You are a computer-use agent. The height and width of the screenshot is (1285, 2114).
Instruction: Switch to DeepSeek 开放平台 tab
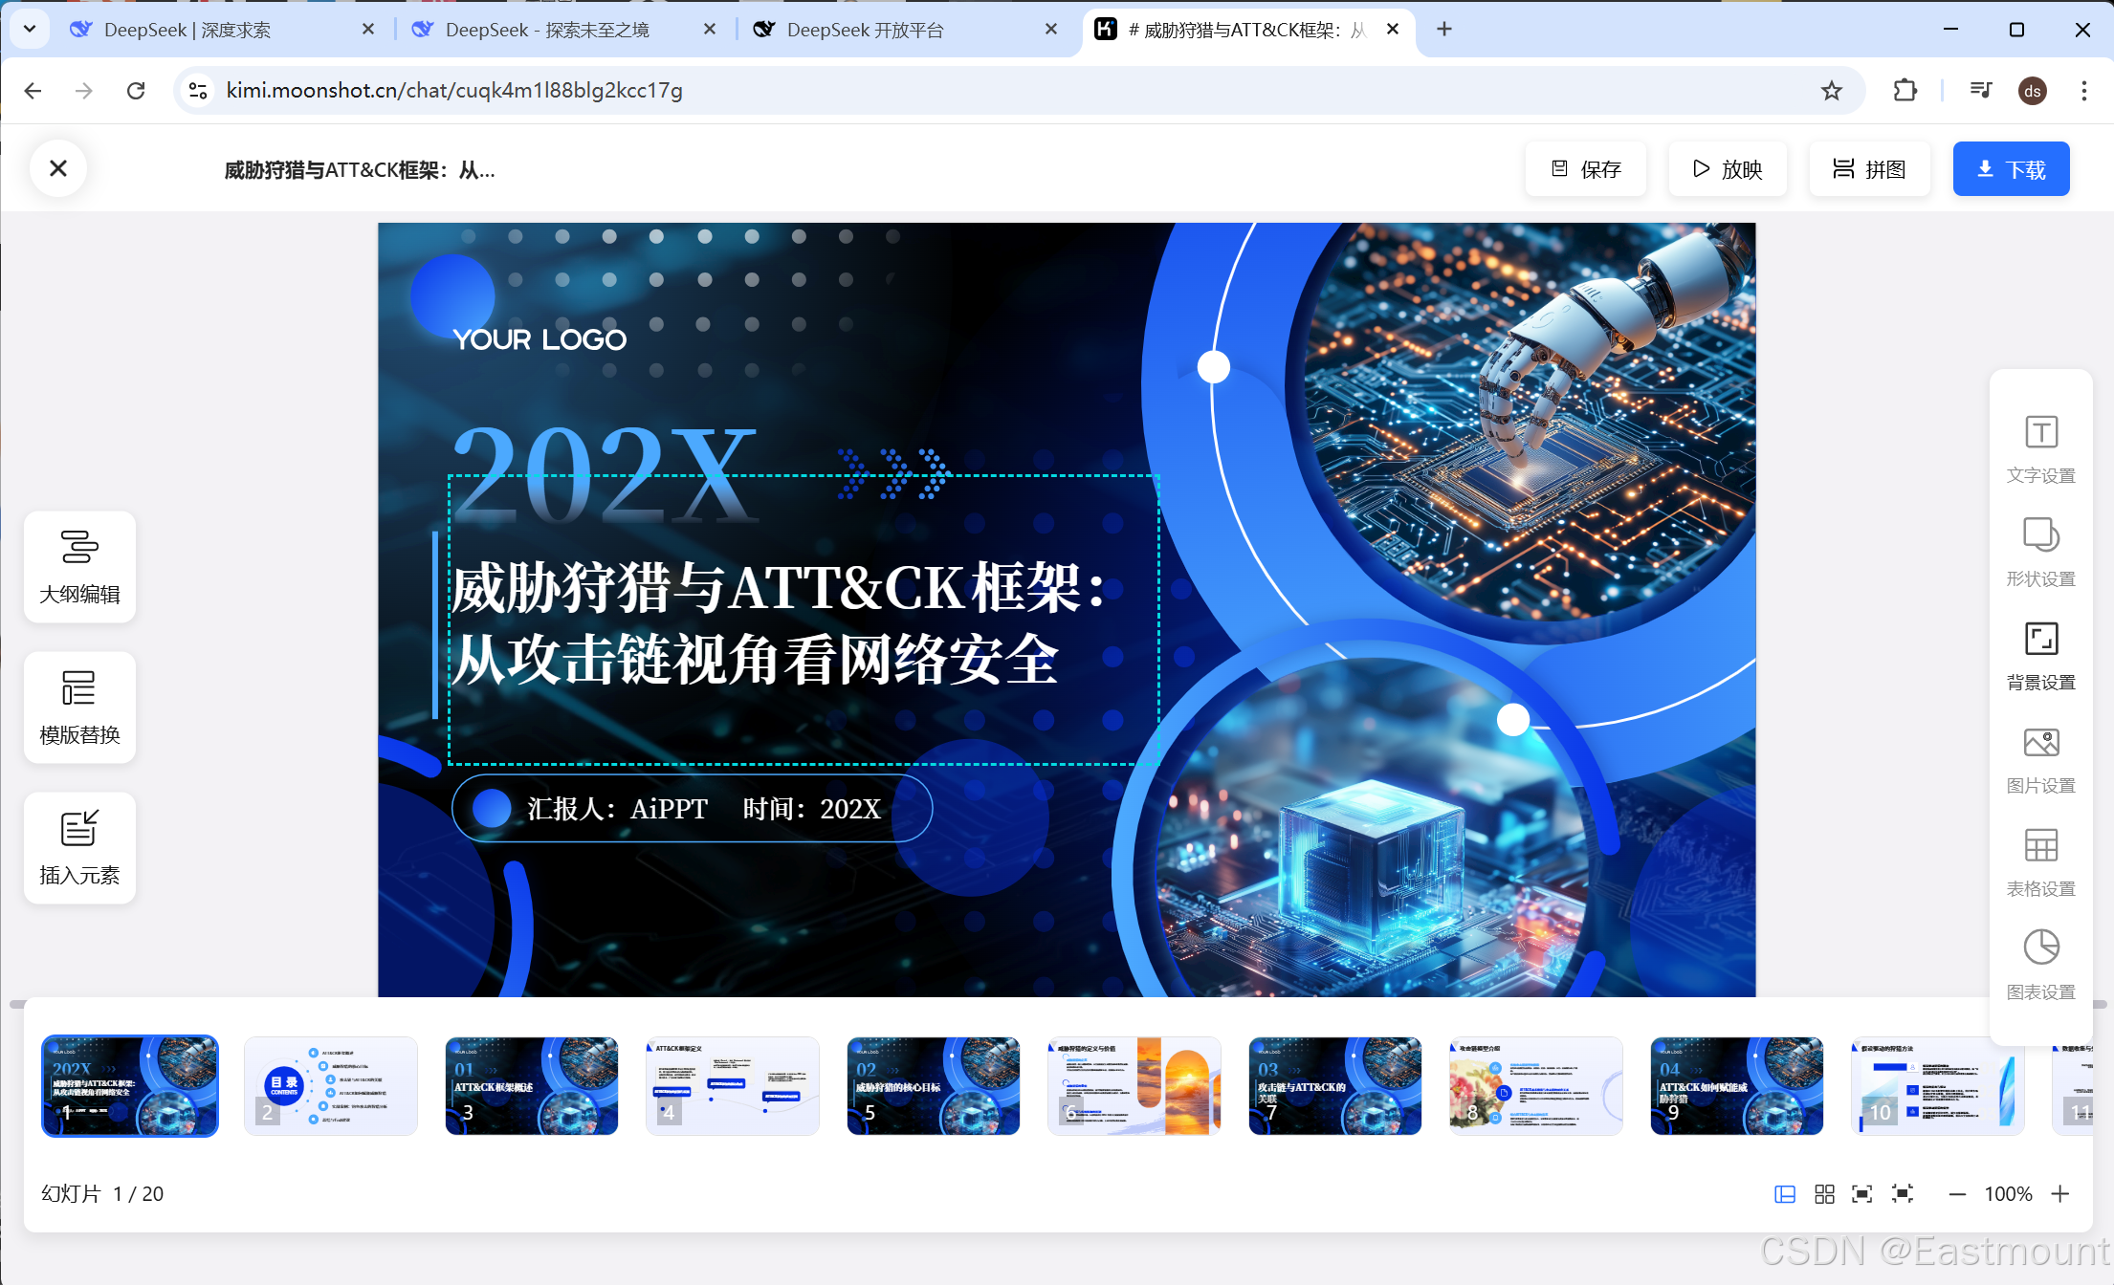coord(865,30)
